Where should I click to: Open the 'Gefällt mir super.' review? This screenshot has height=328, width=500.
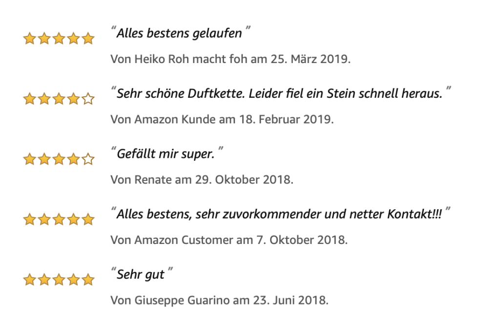pyautogui.click(x=166, y=154)
